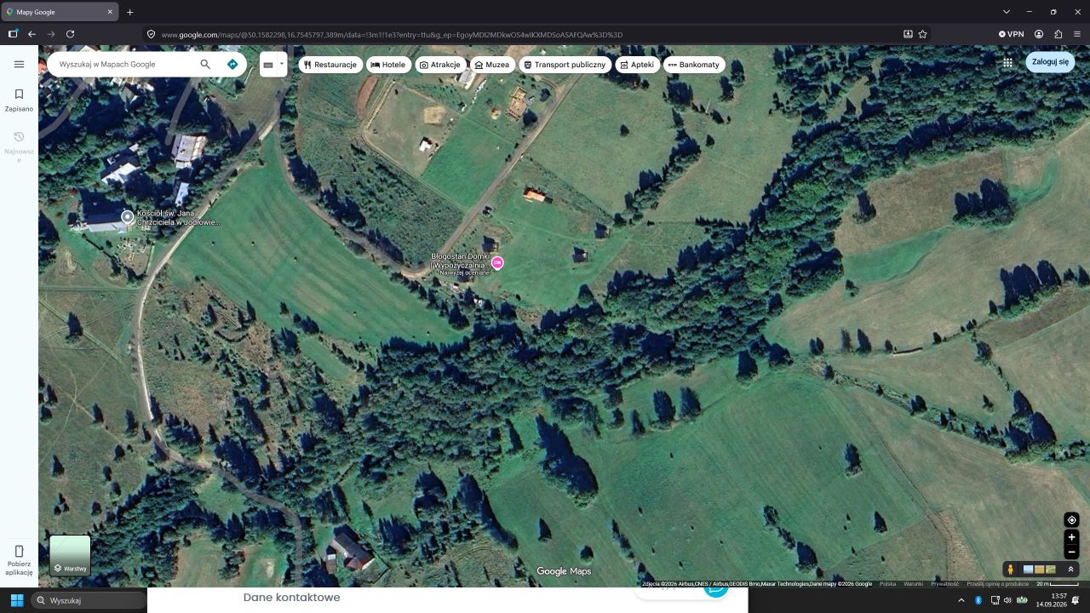Open the Prywatność privacy link

coord(944,584)
